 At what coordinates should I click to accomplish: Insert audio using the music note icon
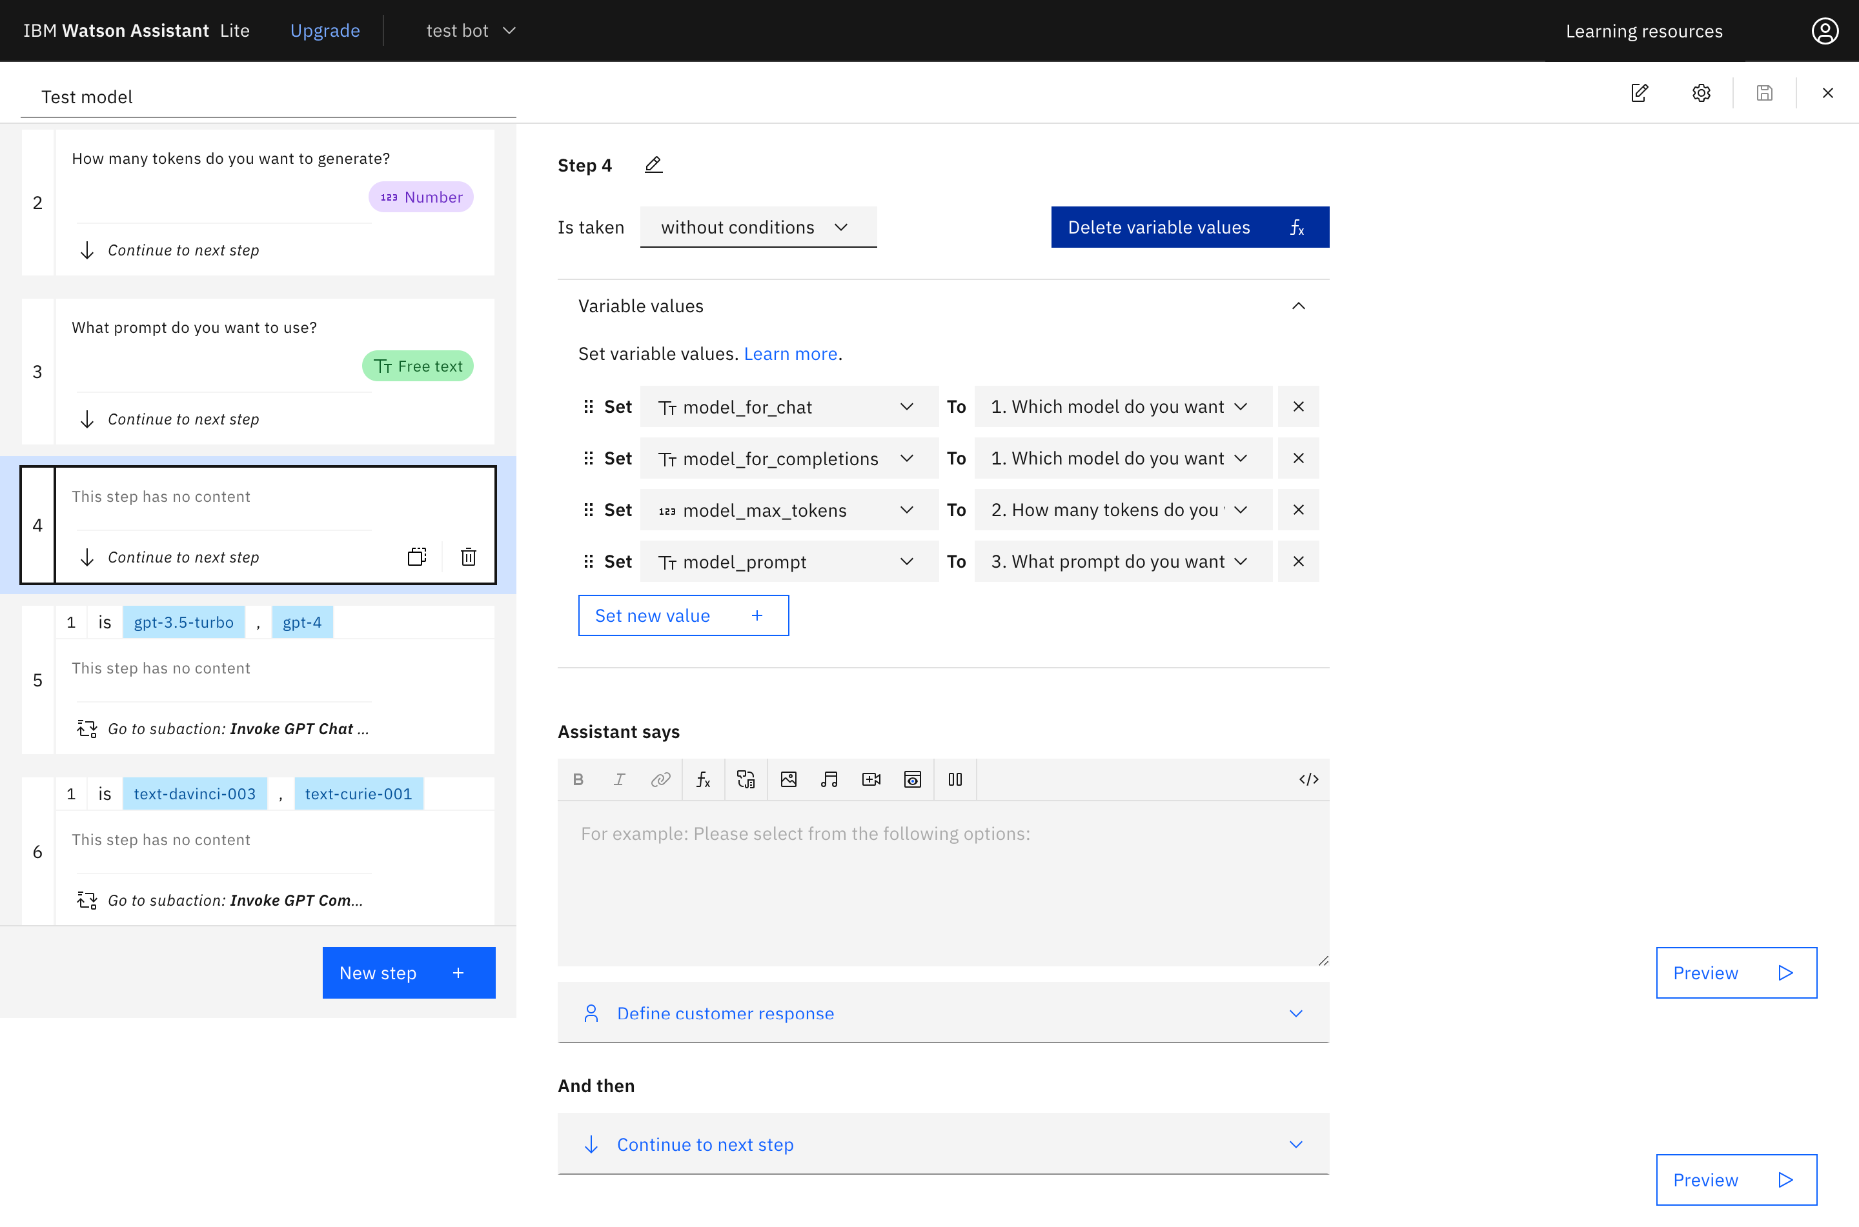pos(829,779)
